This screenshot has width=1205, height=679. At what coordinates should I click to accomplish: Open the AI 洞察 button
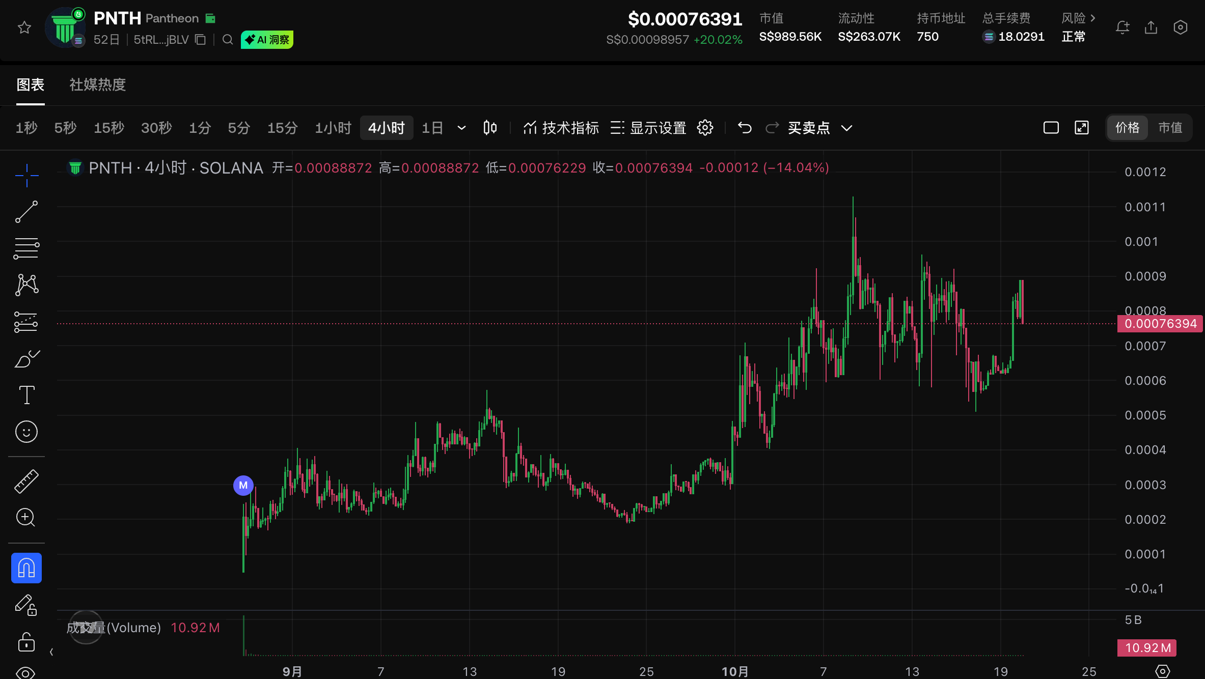(x=267, y=40)
